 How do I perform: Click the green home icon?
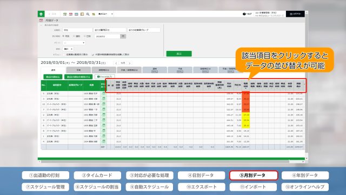[x=41, y=14]
